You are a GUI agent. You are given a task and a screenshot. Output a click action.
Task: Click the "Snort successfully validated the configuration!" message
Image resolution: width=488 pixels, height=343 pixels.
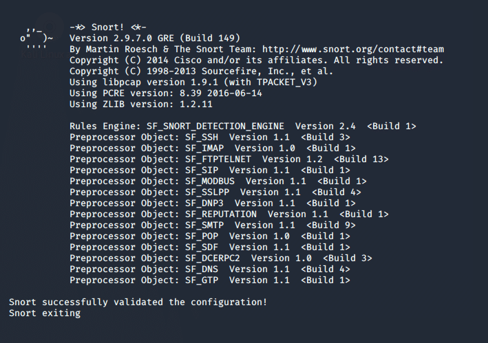pyautogui.click(x=138, y=302)
